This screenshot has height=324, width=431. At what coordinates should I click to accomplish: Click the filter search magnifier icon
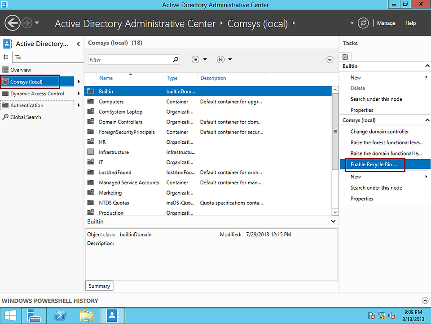coord(176,59)
